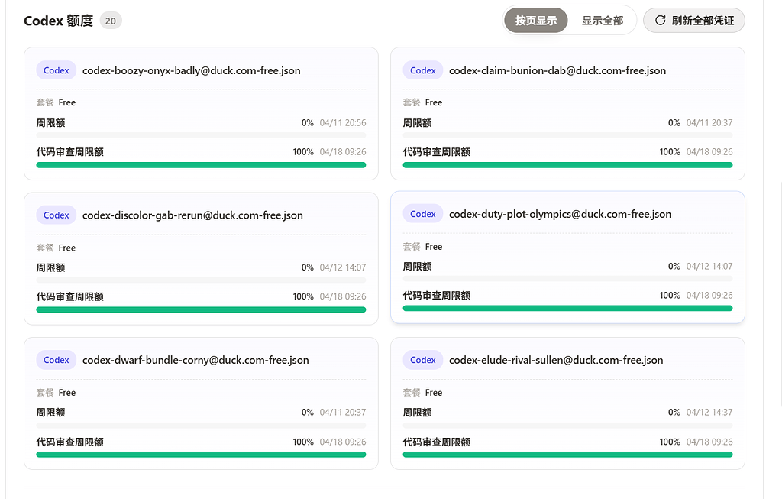Click 套餐 Free on boozy-onyx-badly card
Image resolution: width=782 pixels, height=499 pixels.
tap(56, 102)
